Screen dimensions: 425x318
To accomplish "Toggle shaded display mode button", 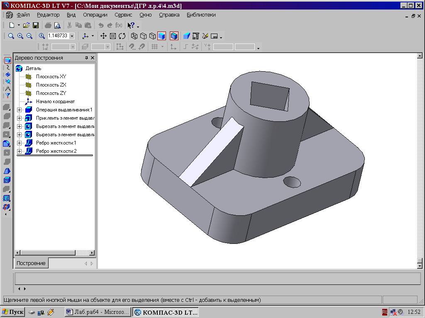I will coord(161,36).
